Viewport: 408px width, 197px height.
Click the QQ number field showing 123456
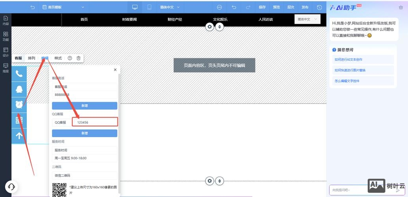[95, 123]
